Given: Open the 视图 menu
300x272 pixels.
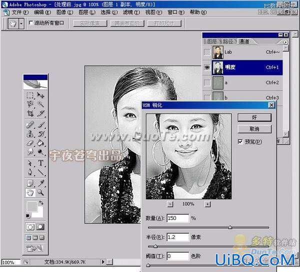Looking at the screenshot, I should (x=153, y=13).
